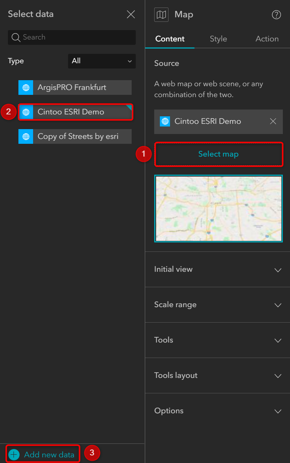Expand the Tools layout section
The image size is (290, 463).
(x=218, y=376)
